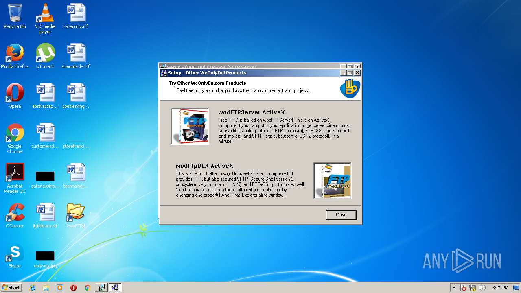
Task: Select Opera desktop shortcut
Action: pyautogui.click(x=15, y=96)
